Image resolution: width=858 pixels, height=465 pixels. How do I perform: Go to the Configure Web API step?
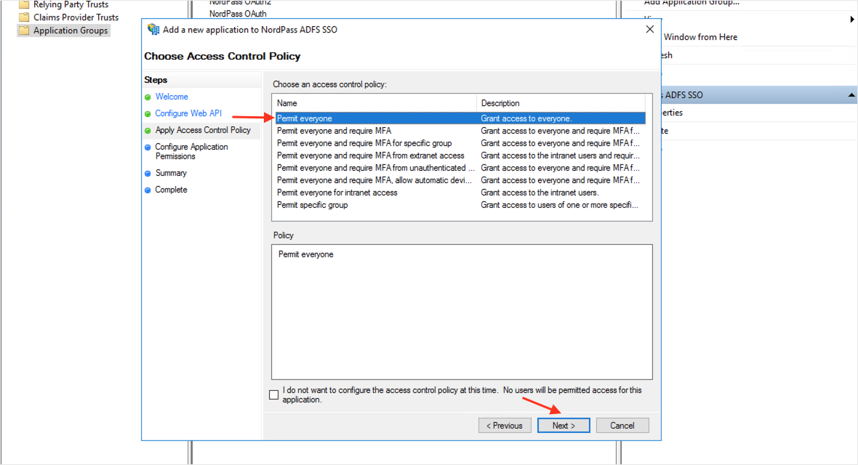[188, 113]
